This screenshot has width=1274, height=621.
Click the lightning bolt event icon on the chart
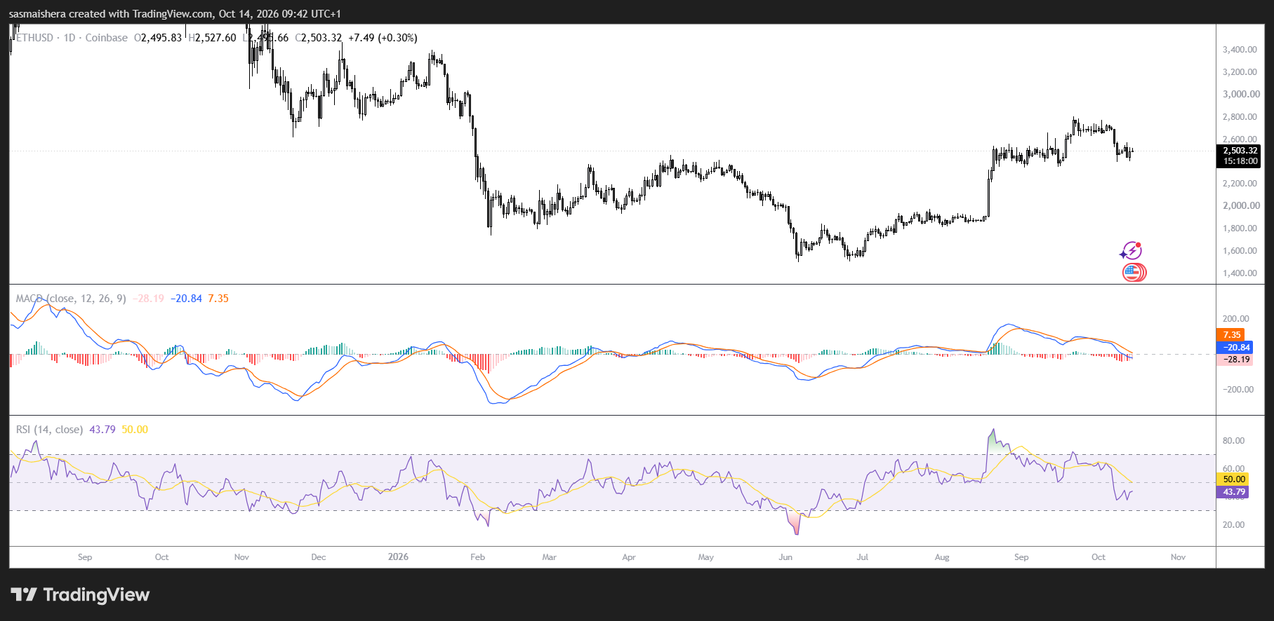pos(1131,251)
